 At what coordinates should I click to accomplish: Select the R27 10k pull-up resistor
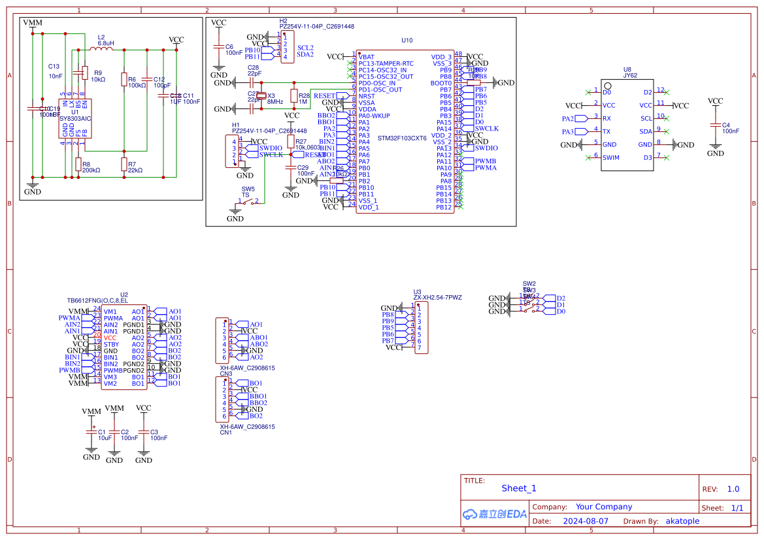[x=291, y=142]
